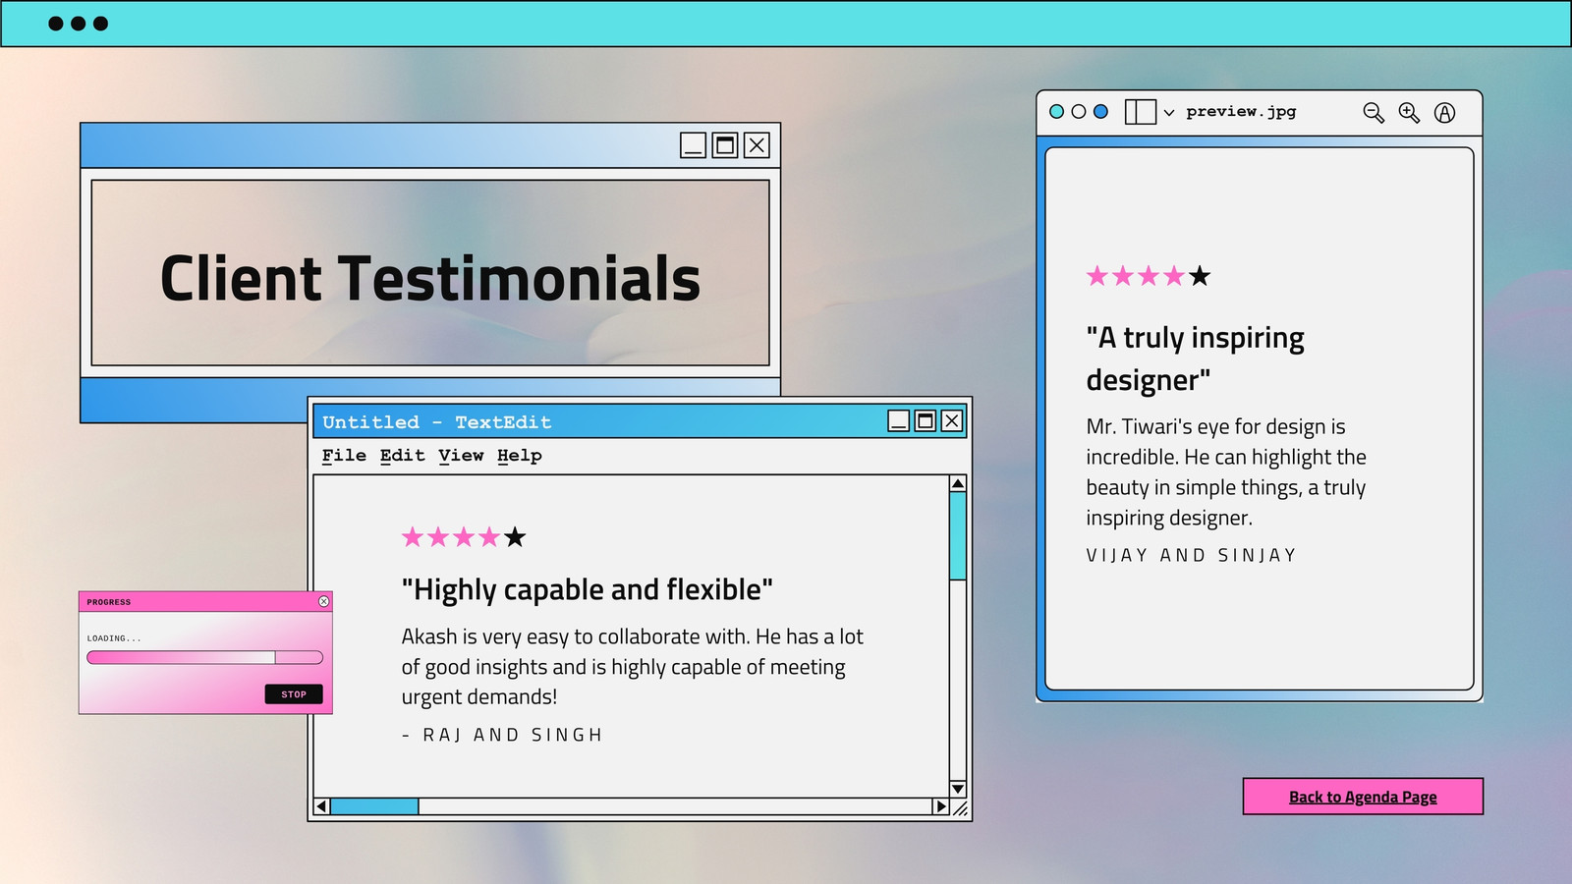Click the TextEdit horizontal scrollbar right arrow
The height and width of the screenshot is (884, 1572).
pyautogui.click(x=940, y=806)
